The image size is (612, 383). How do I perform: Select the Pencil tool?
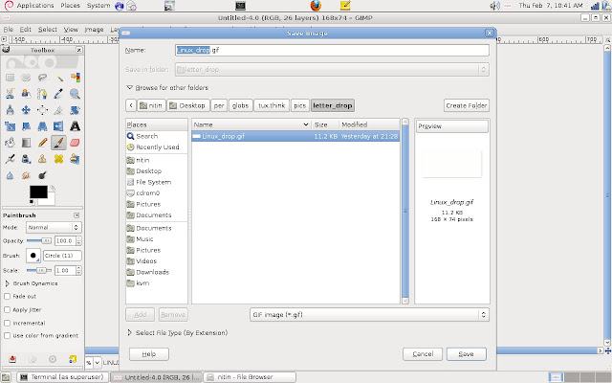coord(42,143)
